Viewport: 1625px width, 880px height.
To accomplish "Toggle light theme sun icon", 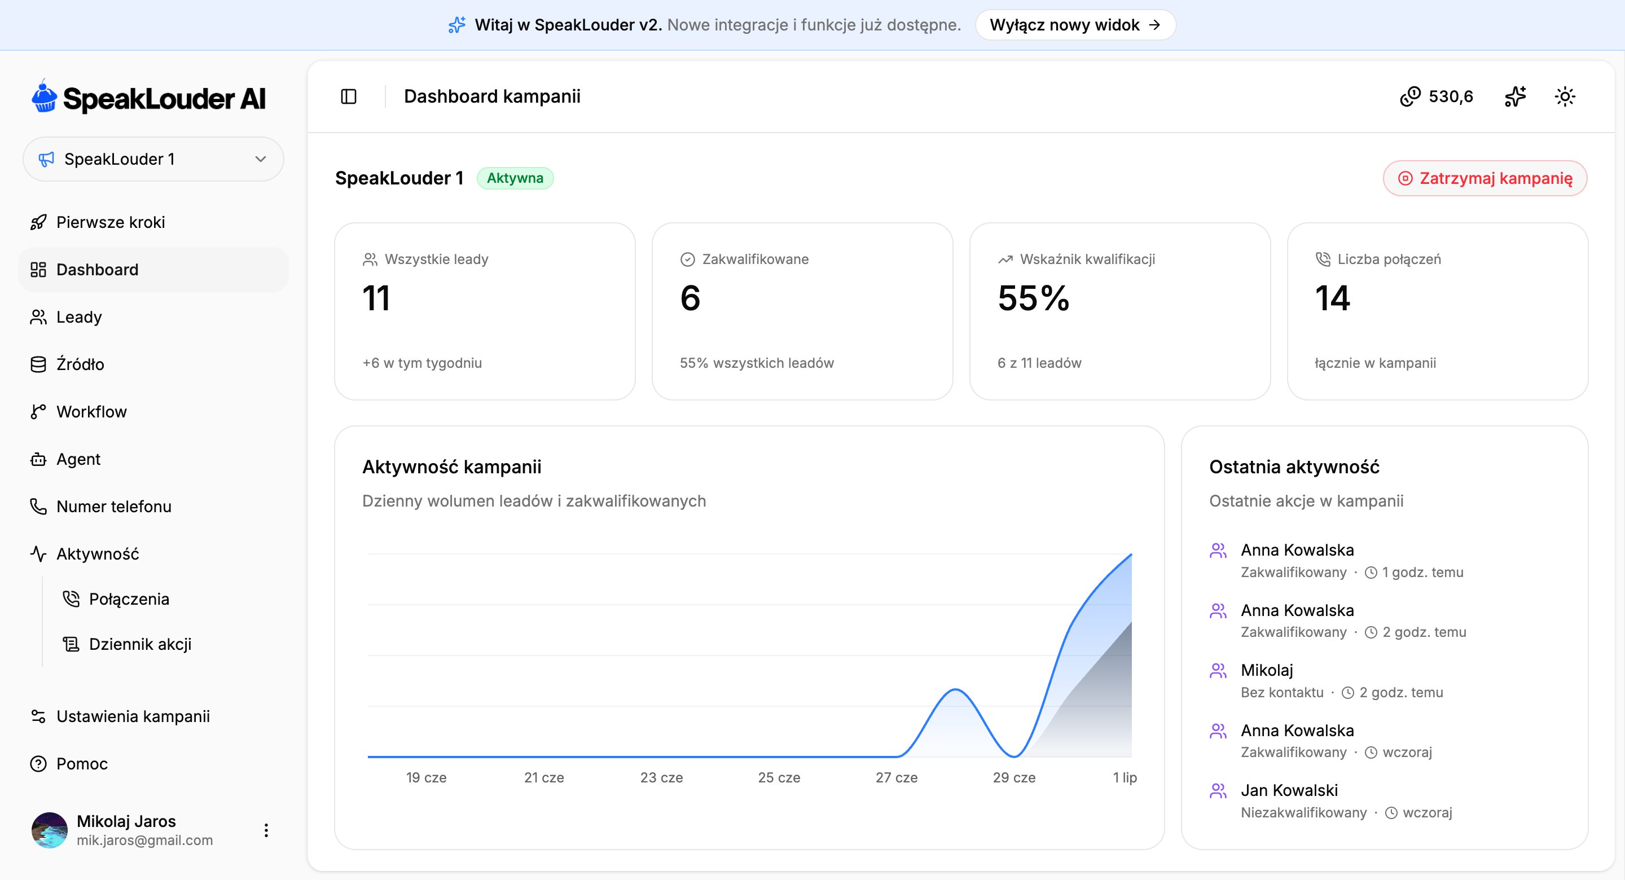I will (x=1565, y=96).
